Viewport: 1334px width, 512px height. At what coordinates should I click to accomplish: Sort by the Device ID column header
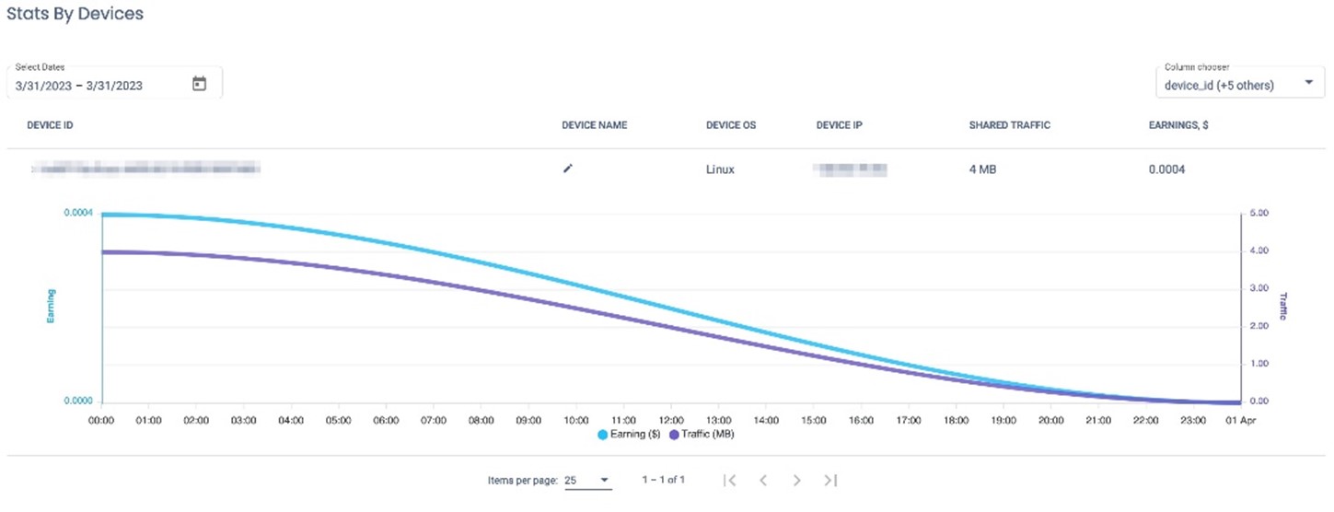50,125
